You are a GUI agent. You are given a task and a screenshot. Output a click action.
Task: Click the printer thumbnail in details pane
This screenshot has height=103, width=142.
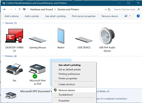[x=11, y=95]
